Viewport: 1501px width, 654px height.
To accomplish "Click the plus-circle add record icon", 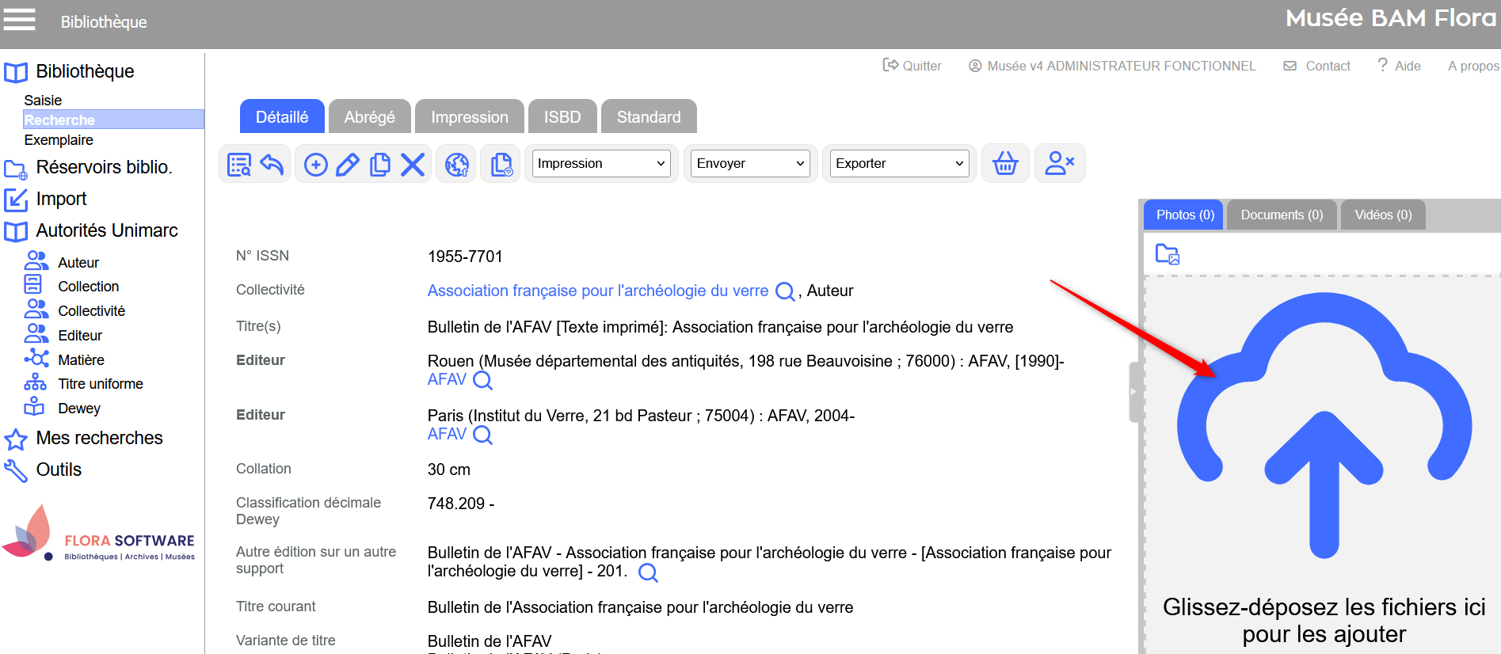I will 316,164.
